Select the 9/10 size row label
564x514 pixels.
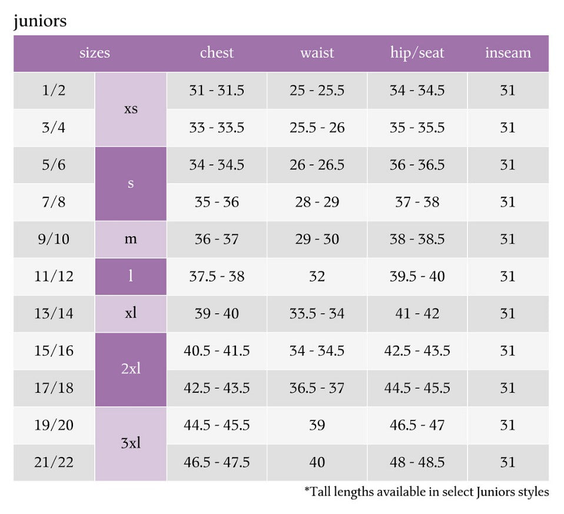[54, 240]
